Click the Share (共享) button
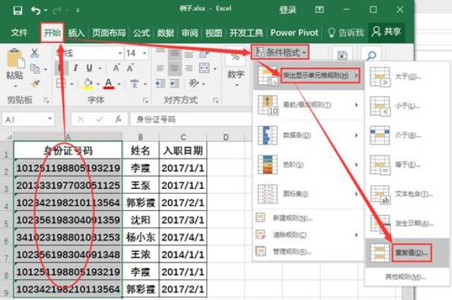Screen dimensions: 452x300 coord(386,32)
